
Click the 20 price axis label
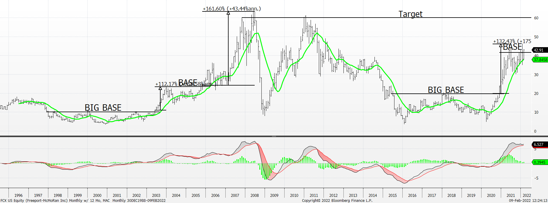(x=536, y=93)
